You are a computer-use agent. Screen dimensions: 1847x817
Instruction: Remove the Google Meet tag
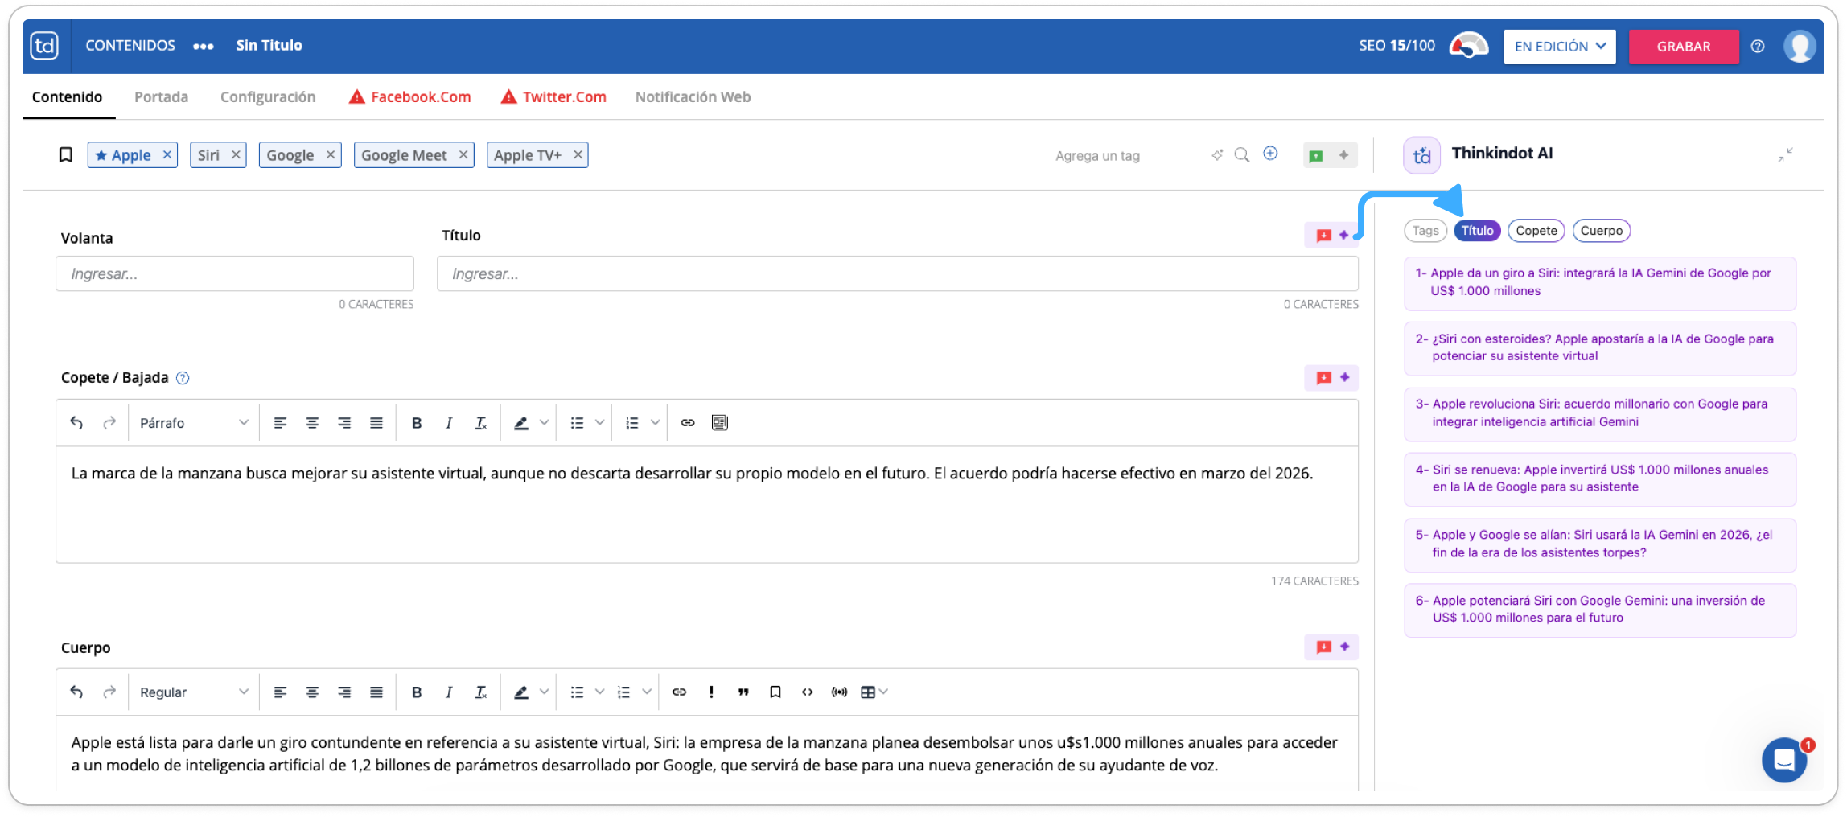click(x=463, y=154)
